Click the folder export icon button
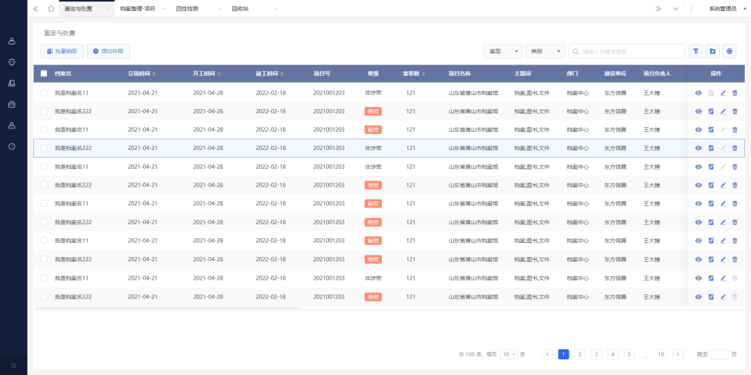Screen dimensions: 751x375 pos(713,51)
